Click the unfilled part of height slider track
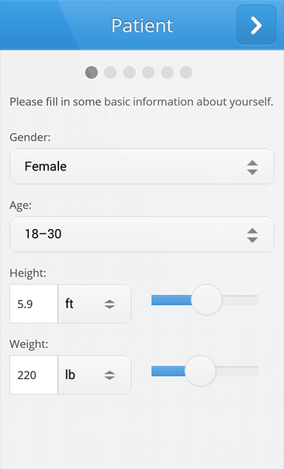Screen dimensions: 284x469 click(240, 300)
